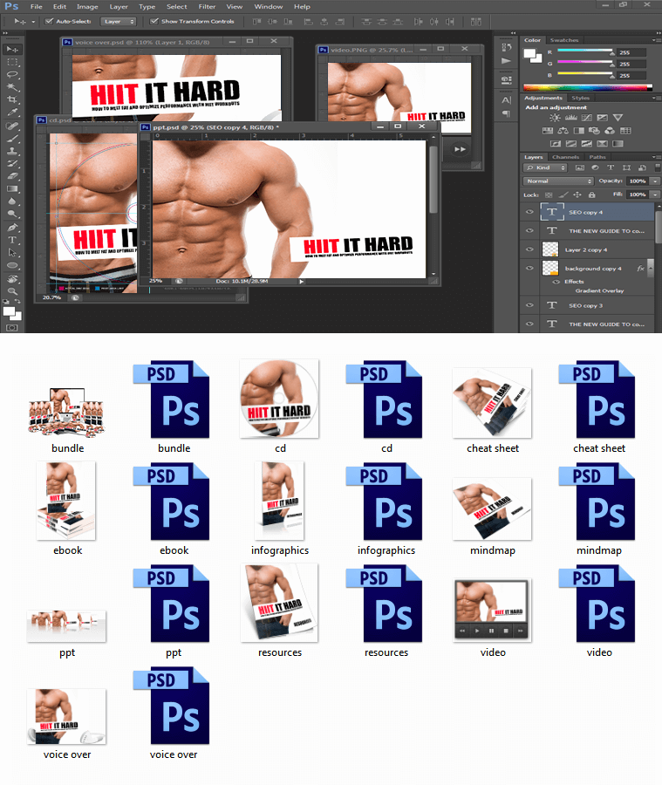Select the Rectangular Marquee tool

click(x=12, y=62)
